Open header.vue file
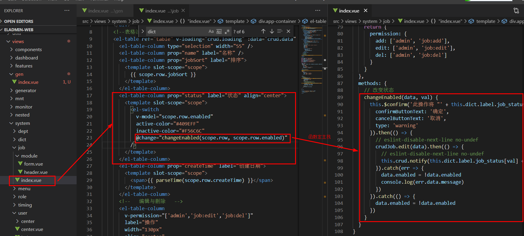This screenshot has width=524, height=236. tap(38, 172)
